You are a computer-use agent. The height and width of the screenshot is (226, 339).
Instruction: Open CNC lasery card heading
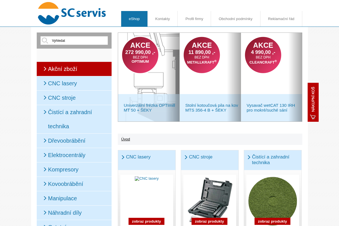[138, 157]
